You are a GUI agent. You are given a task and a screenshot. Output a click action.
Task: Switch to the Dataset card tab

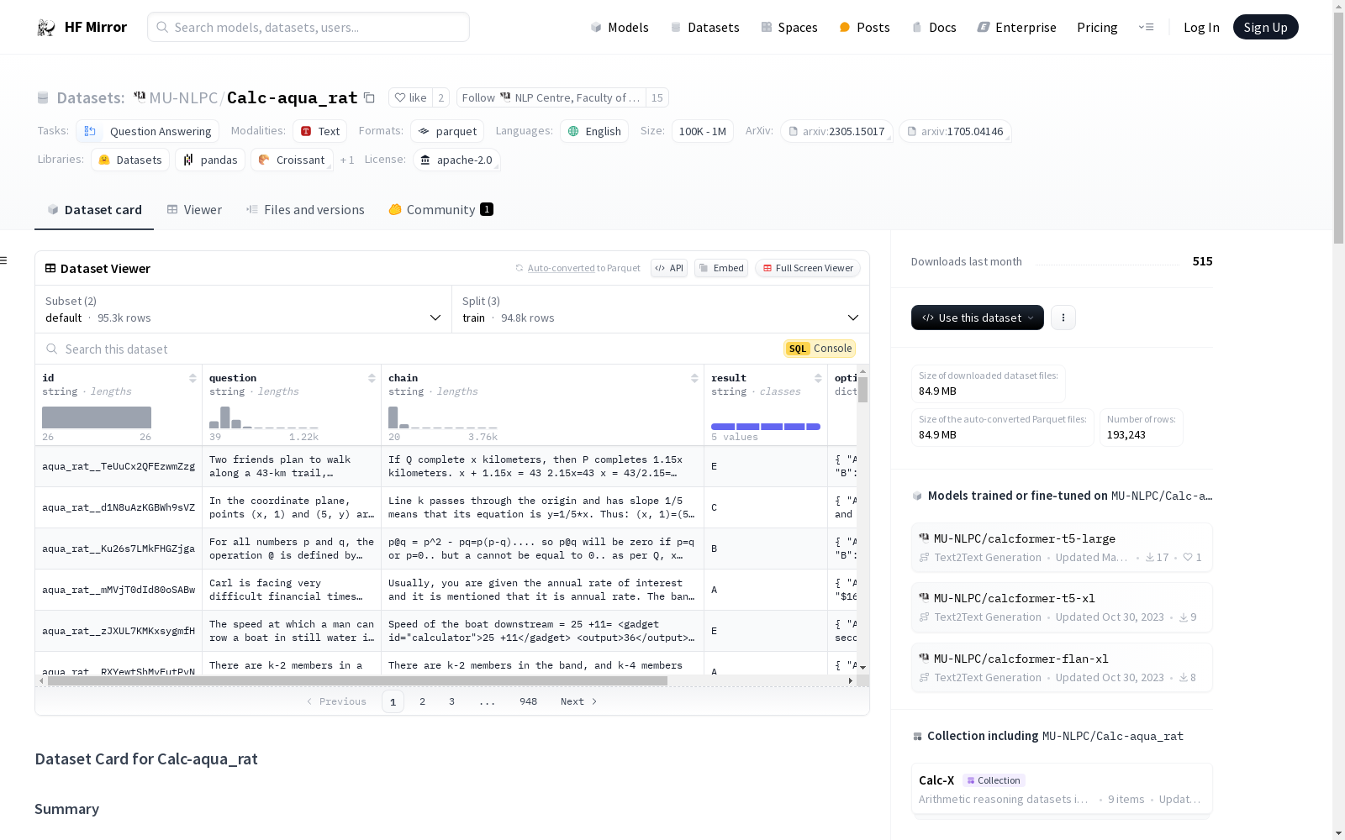[94, 210]
